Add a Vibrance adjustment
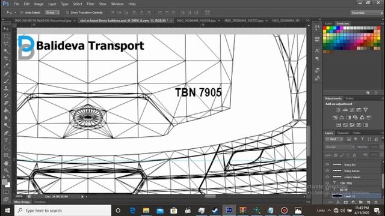This screenshot has height=216, width=385. coord(366,110)
